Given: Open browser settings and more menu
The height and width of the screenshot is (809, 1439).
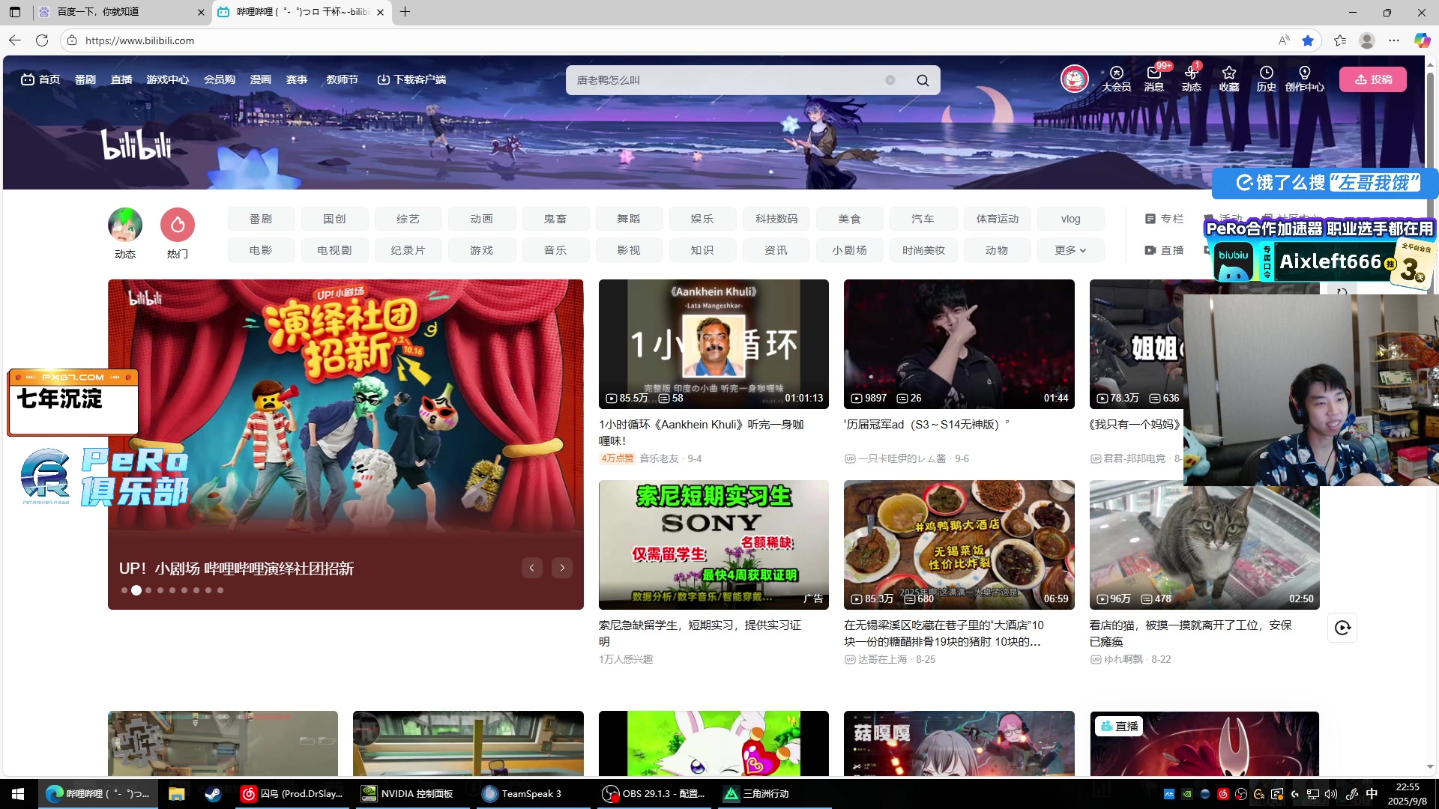Looking at the screenshot, I should (x=1394, y=40).
